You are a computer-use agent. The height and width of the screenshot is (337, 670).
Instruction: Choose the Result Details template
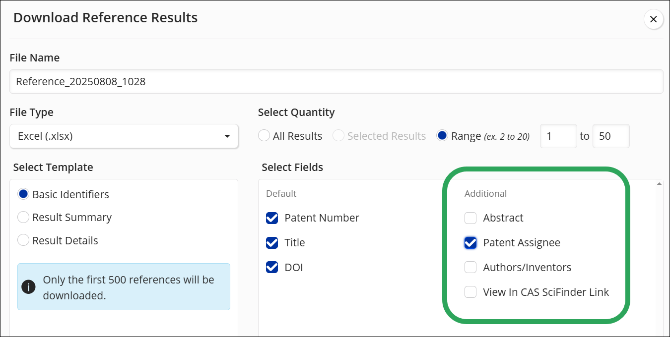(x=23, y=240)
